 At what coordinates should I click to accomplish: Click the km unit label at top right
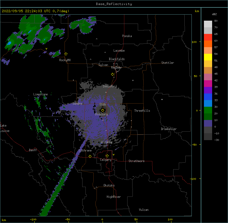click(197, 11)
